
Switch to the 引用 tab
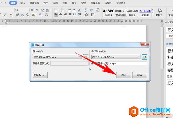click(46, 3)
